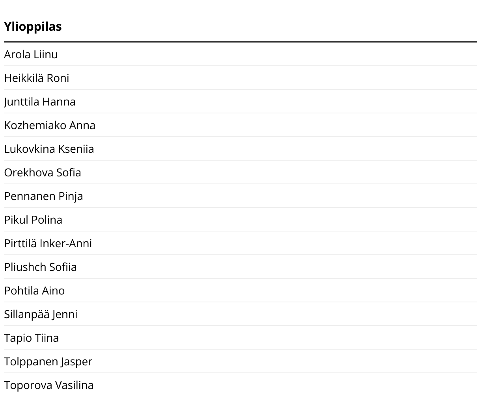Select the Pliushch Sofiia entry

pos(40,267)
